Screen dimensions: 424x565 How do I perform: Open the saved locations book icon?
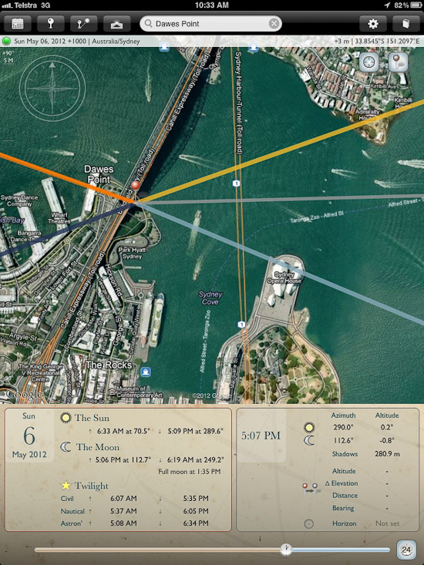click(406, 24)
